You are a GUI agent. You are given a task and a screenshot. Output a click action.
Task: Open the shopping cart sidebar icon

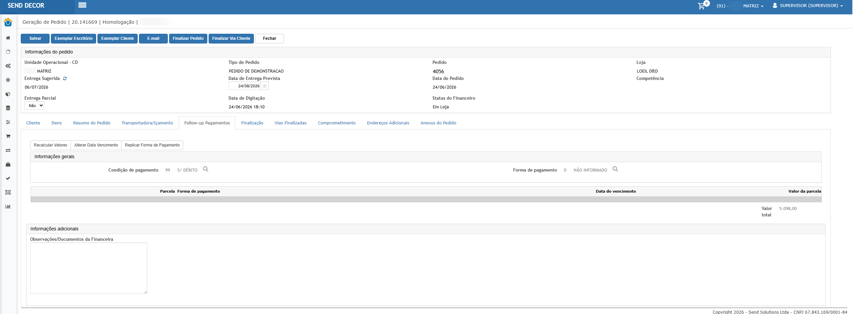(8, 136)
